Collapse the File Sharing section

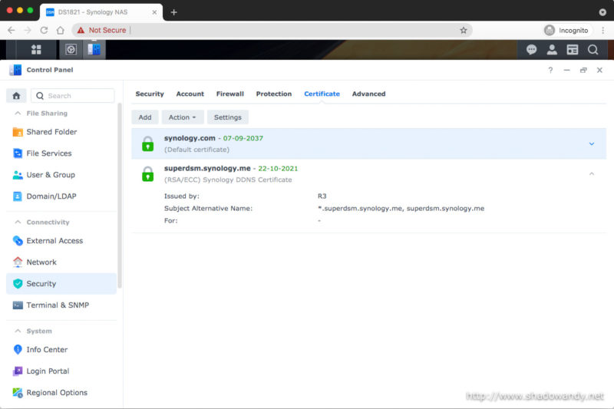18,113
